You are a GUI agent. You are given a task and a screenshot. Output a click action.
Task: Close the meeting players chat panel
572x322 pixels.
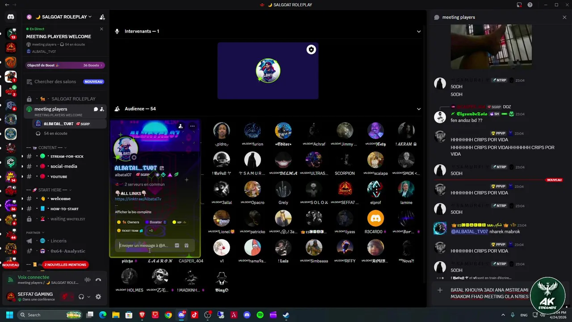564,17
